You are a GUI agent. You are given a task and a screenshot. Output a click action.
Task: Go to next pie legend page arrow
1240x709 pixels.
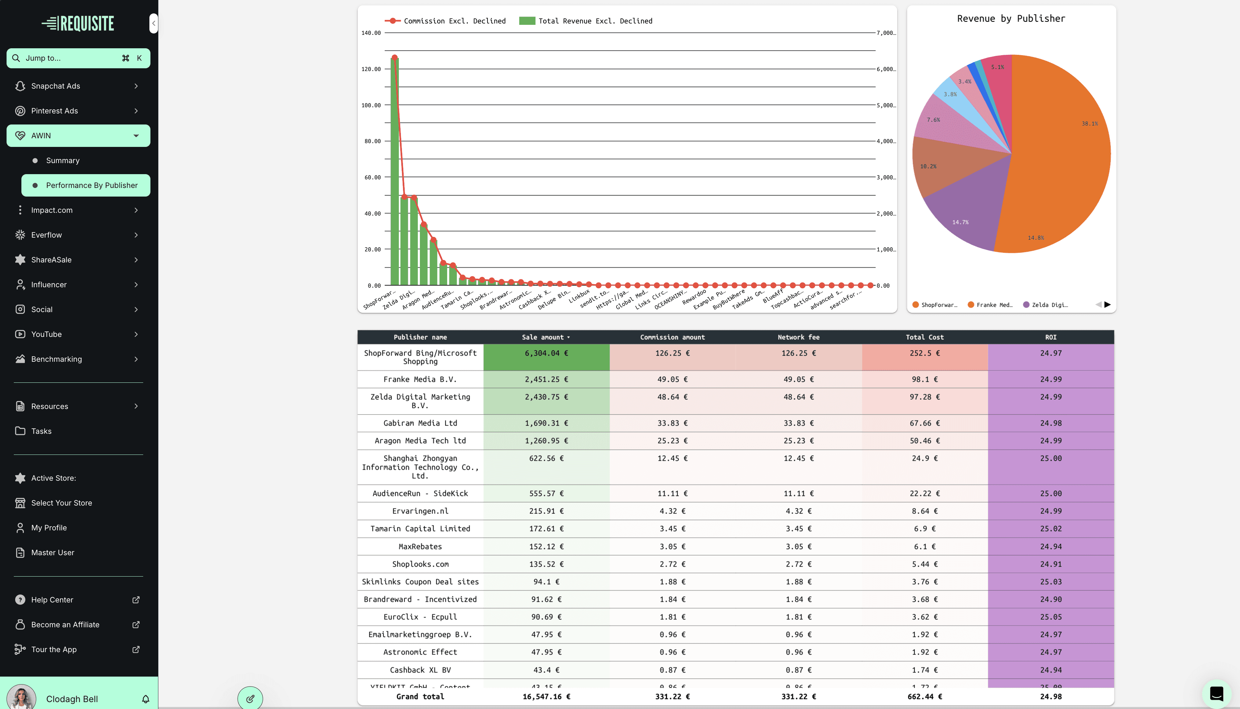point(1108,304)
